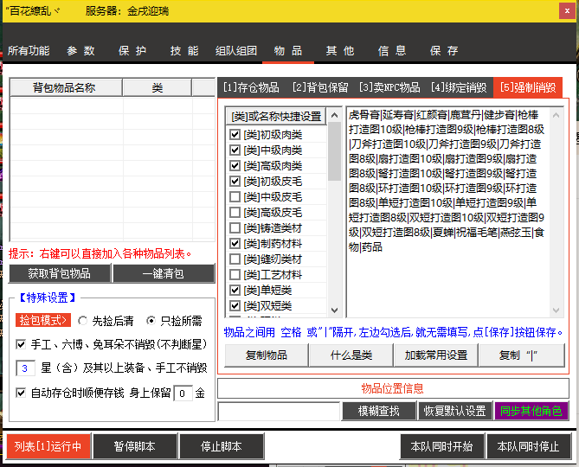
Task: Click the 身上保留 gold amount field
Action: (x=183, y=393)
